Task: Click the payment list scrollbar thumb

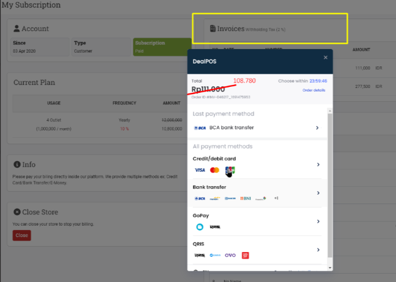Action: 330,186
